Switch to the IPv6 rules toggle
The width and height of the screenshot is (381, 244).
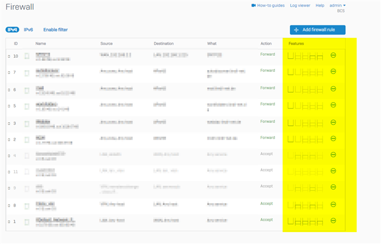(x=29, y=29)
